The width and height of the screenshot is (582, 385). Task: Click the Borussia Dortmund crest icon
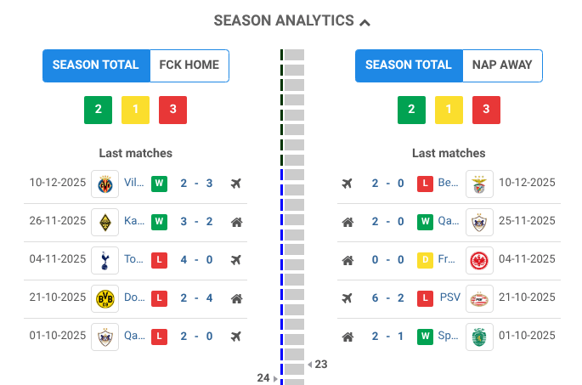pyautogui.click(x=105, y=298)
